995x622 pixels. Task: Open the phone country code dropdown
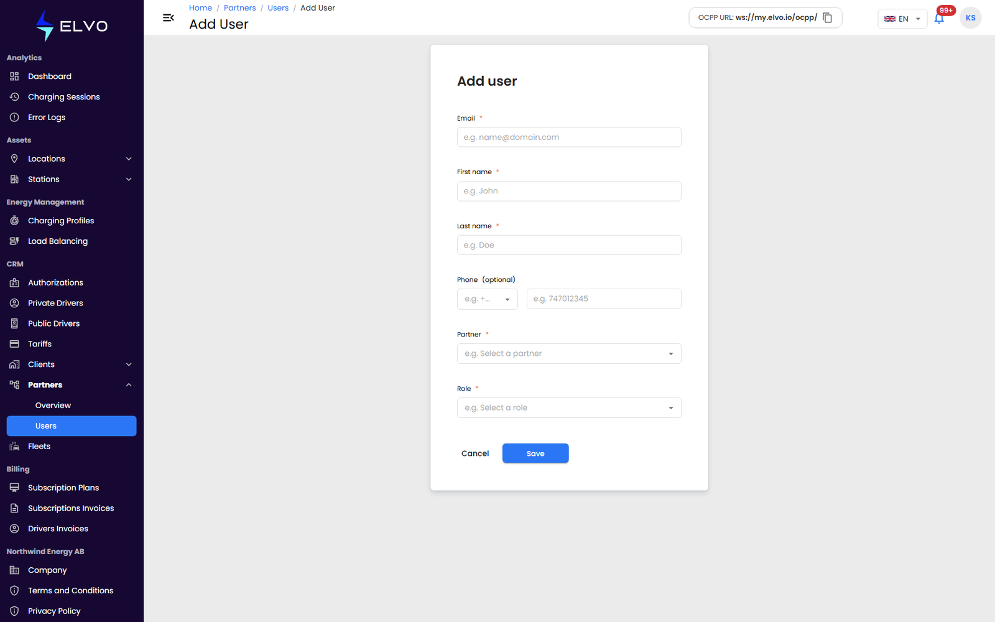coord(488,299)
